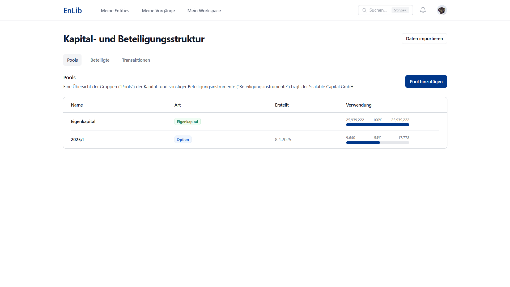Open Meine Vorgänge from the navigation
The image size is (510, 287).
click(x=158, y=11)
